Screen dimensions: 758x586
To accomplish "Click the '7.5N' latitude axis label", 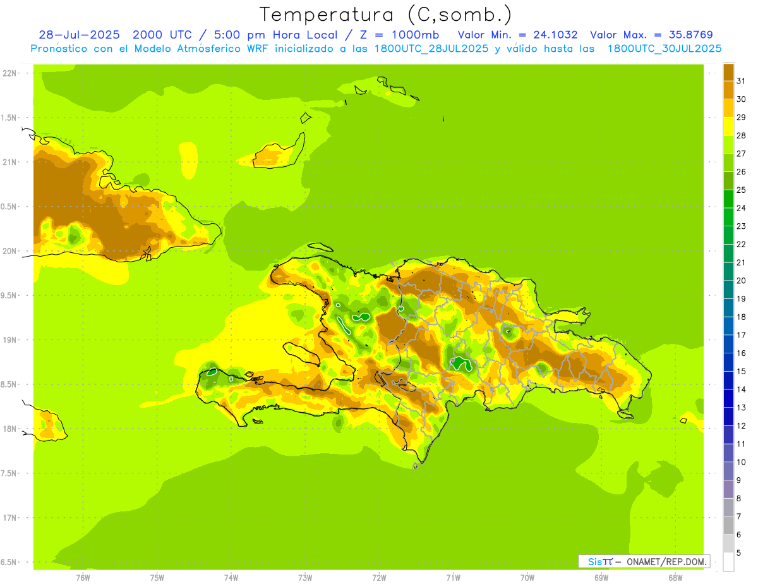I will click(9, 473).
